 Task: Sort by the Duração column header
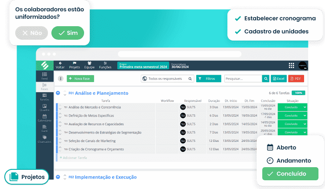pyautogui.click(x=214, y=101)
